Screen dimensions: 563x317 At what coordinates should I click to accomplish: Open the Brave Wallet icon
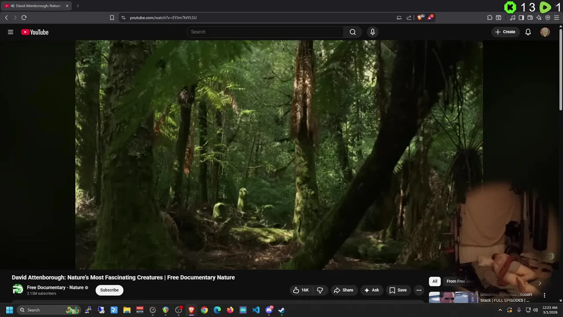coord(530,18)
